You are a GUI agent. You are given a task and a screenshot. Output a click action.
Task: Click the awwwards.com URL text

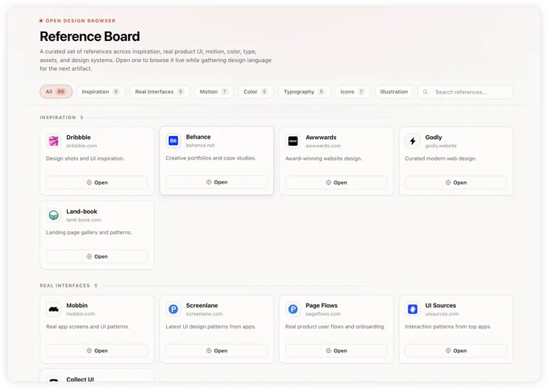point(323,146)
